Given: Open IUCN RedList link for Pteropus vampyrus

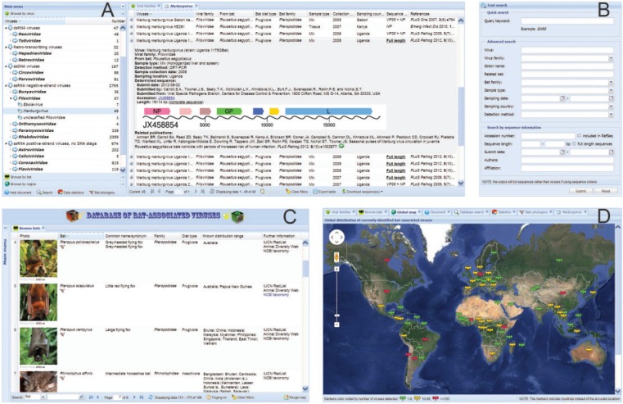Looking at the screenshot, I should pos(273,330).
